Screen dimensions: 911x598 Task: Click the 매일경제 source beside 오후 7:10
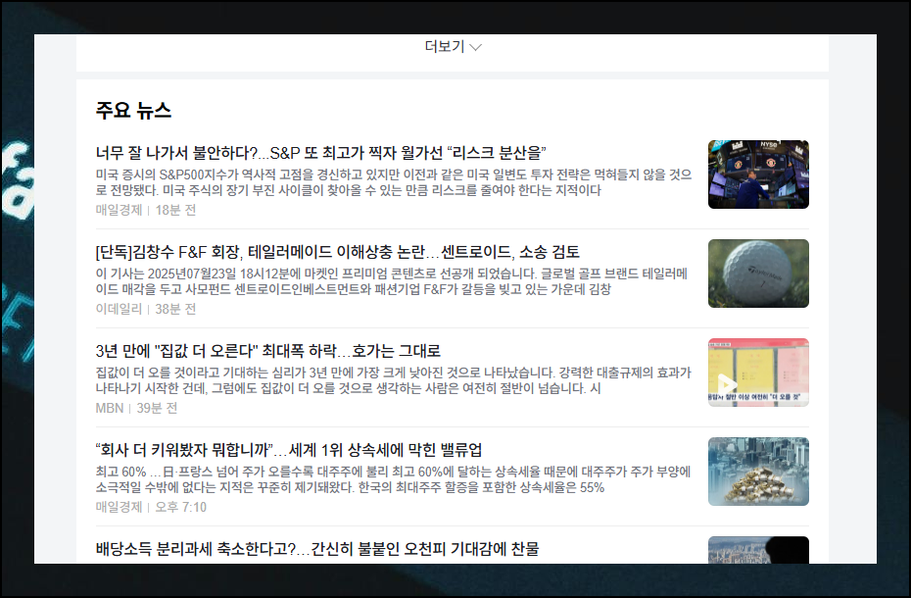click(x=119, y=507)
